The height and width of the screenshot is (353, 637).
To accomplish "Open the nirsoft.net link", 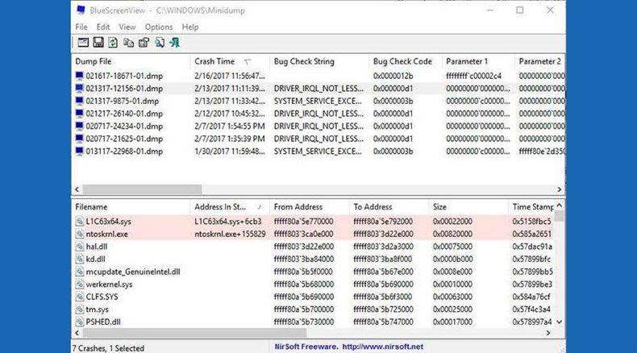I will click(382, 347).
